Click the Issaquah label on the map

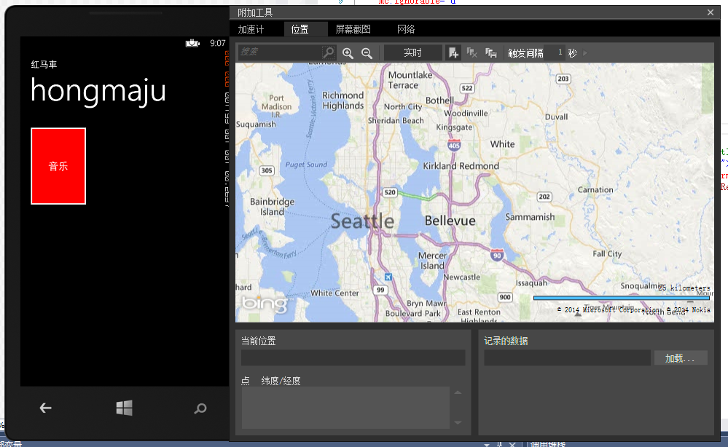[x=531, y=283]
